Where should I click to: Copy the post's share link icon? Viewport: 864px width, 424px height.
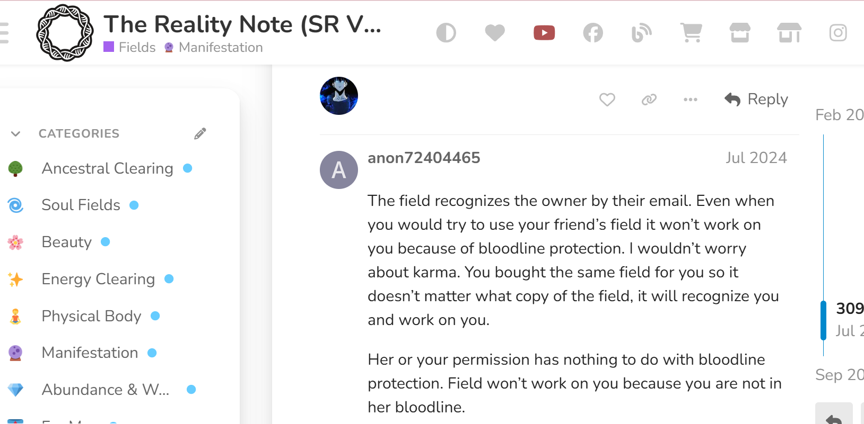(x=649, y=100)
